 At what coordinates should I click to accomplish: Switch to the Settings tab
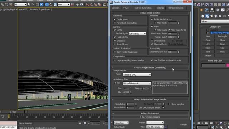coord(160,8)
